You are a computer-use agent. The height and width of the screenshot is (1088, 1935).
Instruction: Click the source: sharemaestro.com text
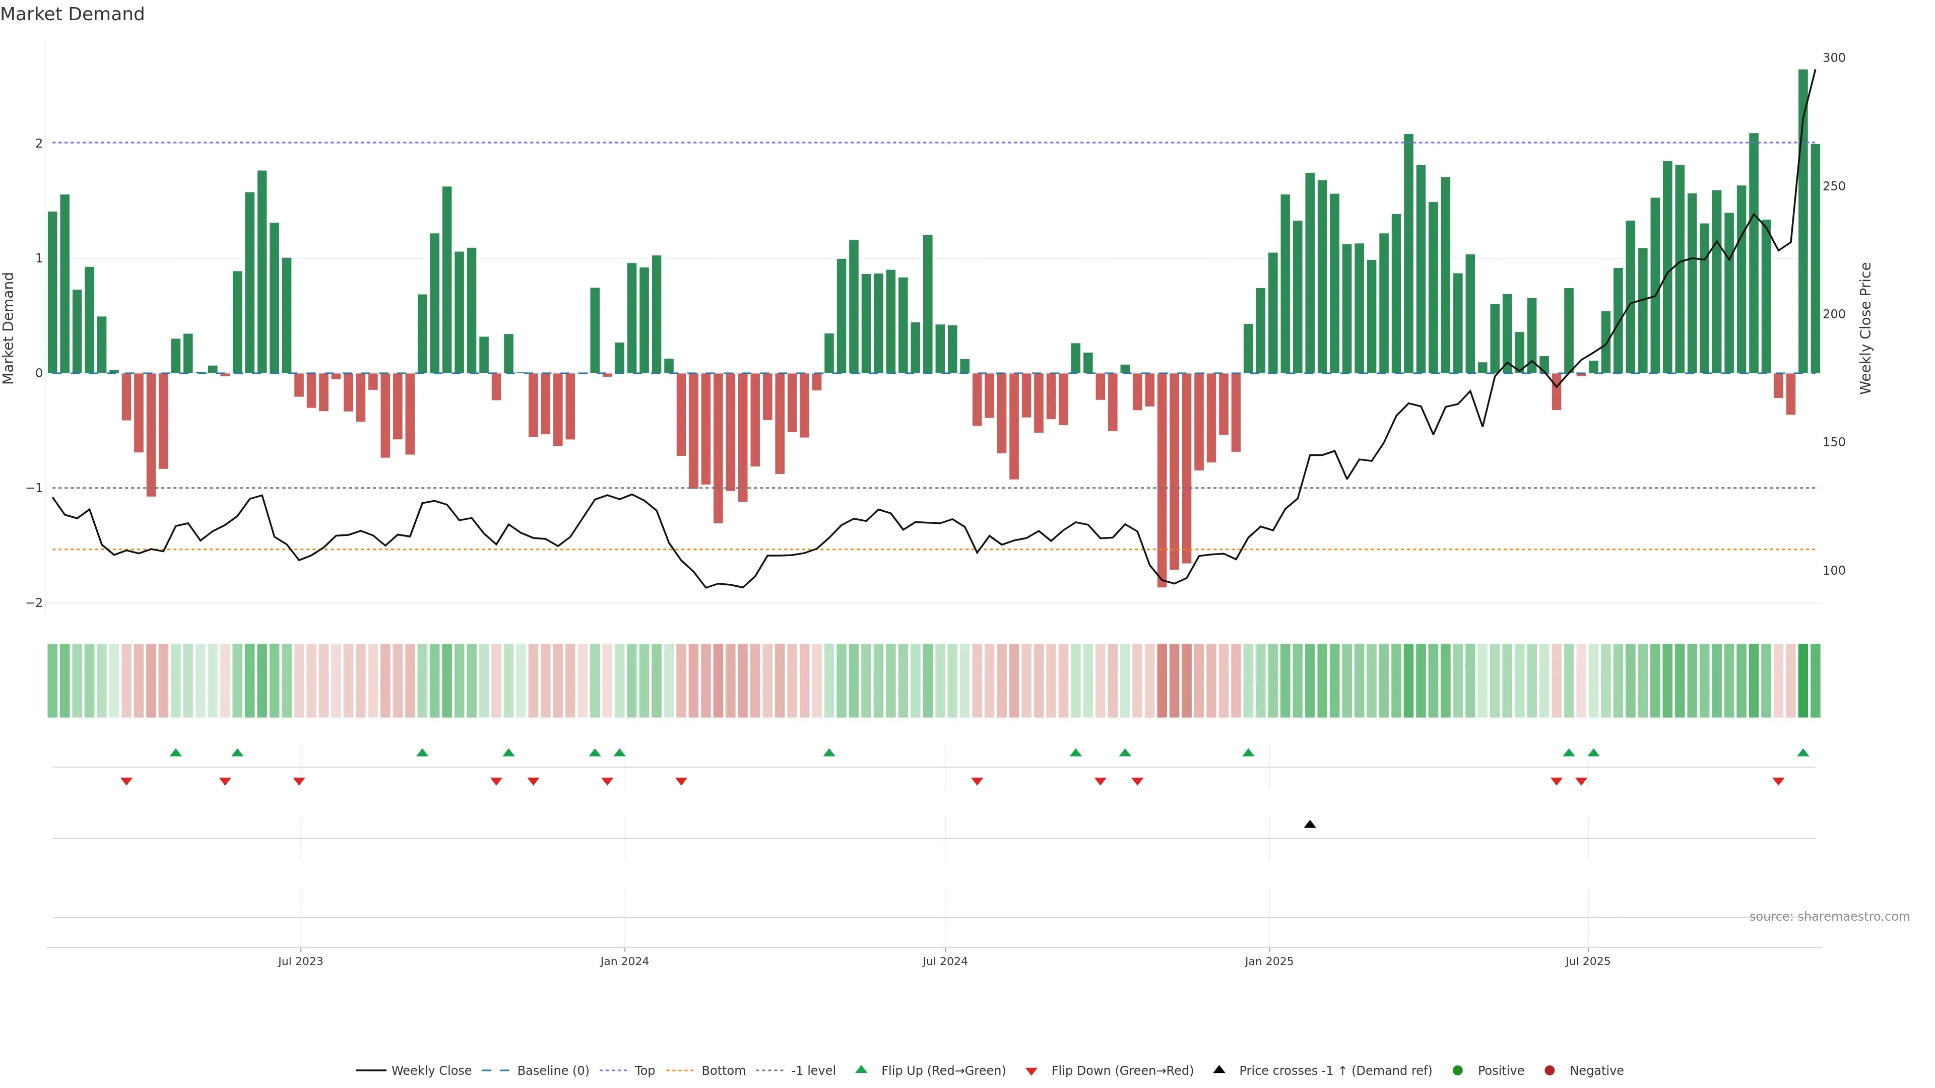[x=1829, y=917]
